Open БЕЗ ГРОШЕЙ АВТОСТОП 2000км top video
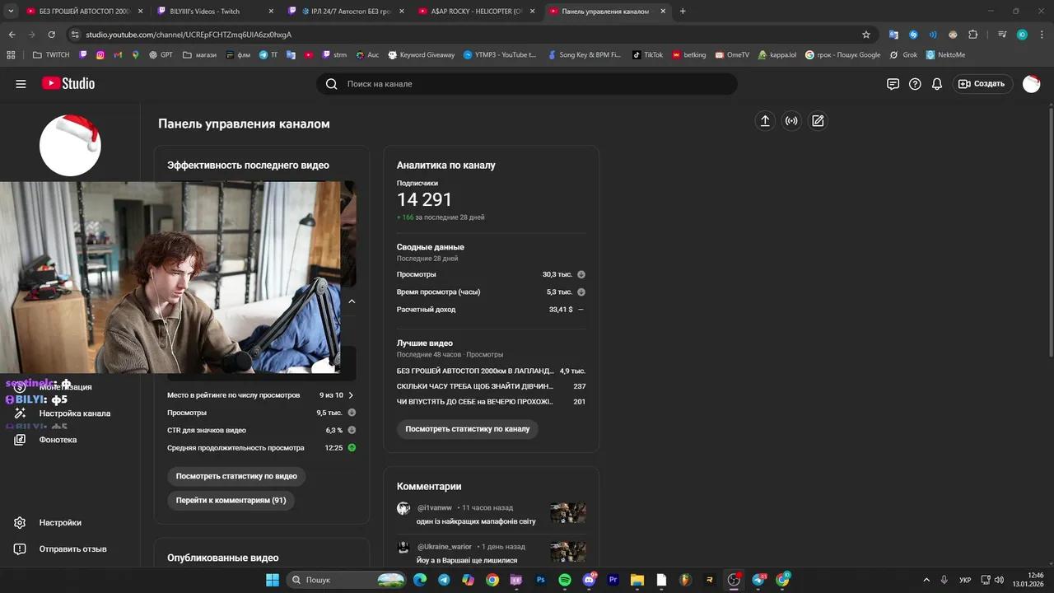 point(474,371)
